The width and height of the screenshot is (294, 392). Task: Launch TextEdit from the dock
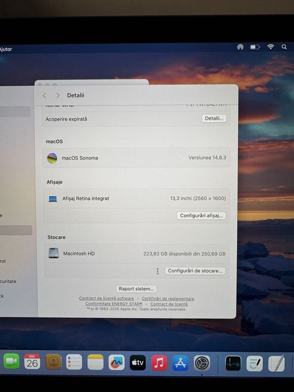pyautogui.click(x=276, y=363)
